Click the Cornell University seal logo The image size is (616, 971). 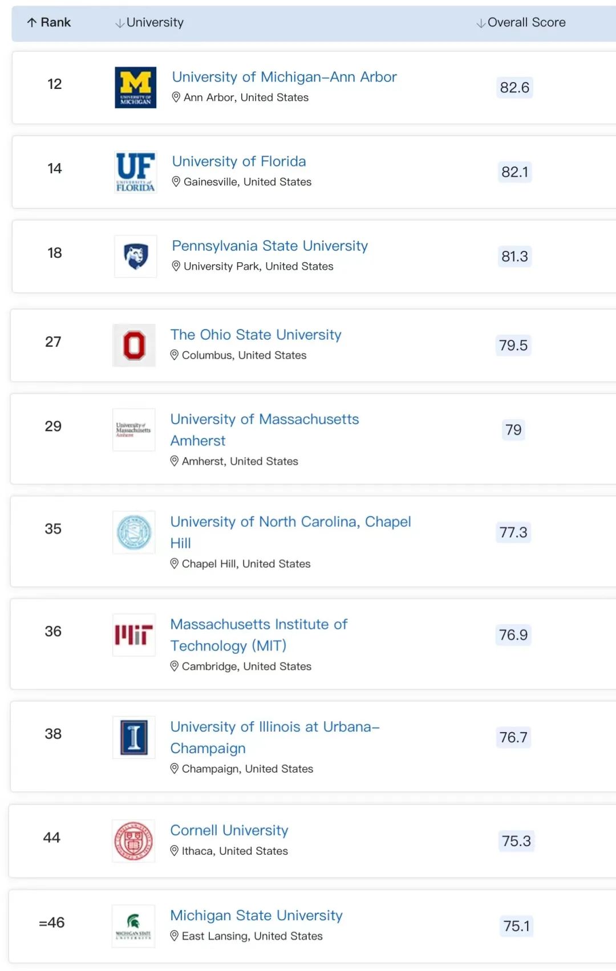point(134,841)
